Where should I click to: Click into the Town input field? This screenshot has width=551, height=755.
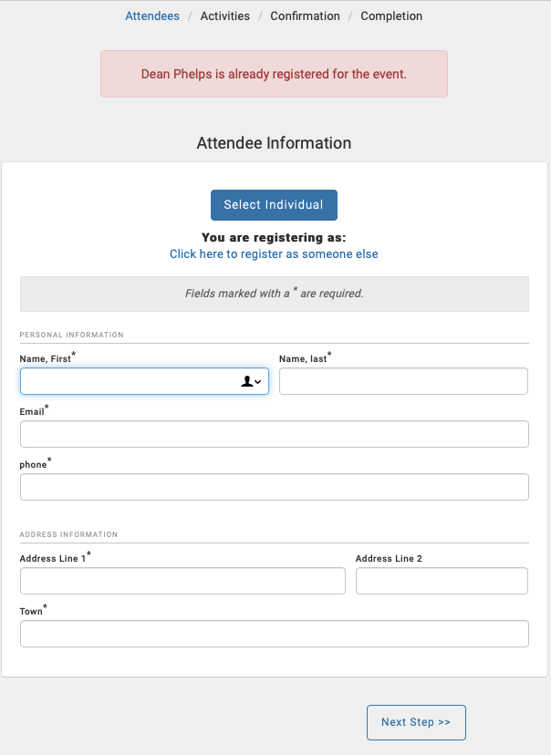point(274,633)
